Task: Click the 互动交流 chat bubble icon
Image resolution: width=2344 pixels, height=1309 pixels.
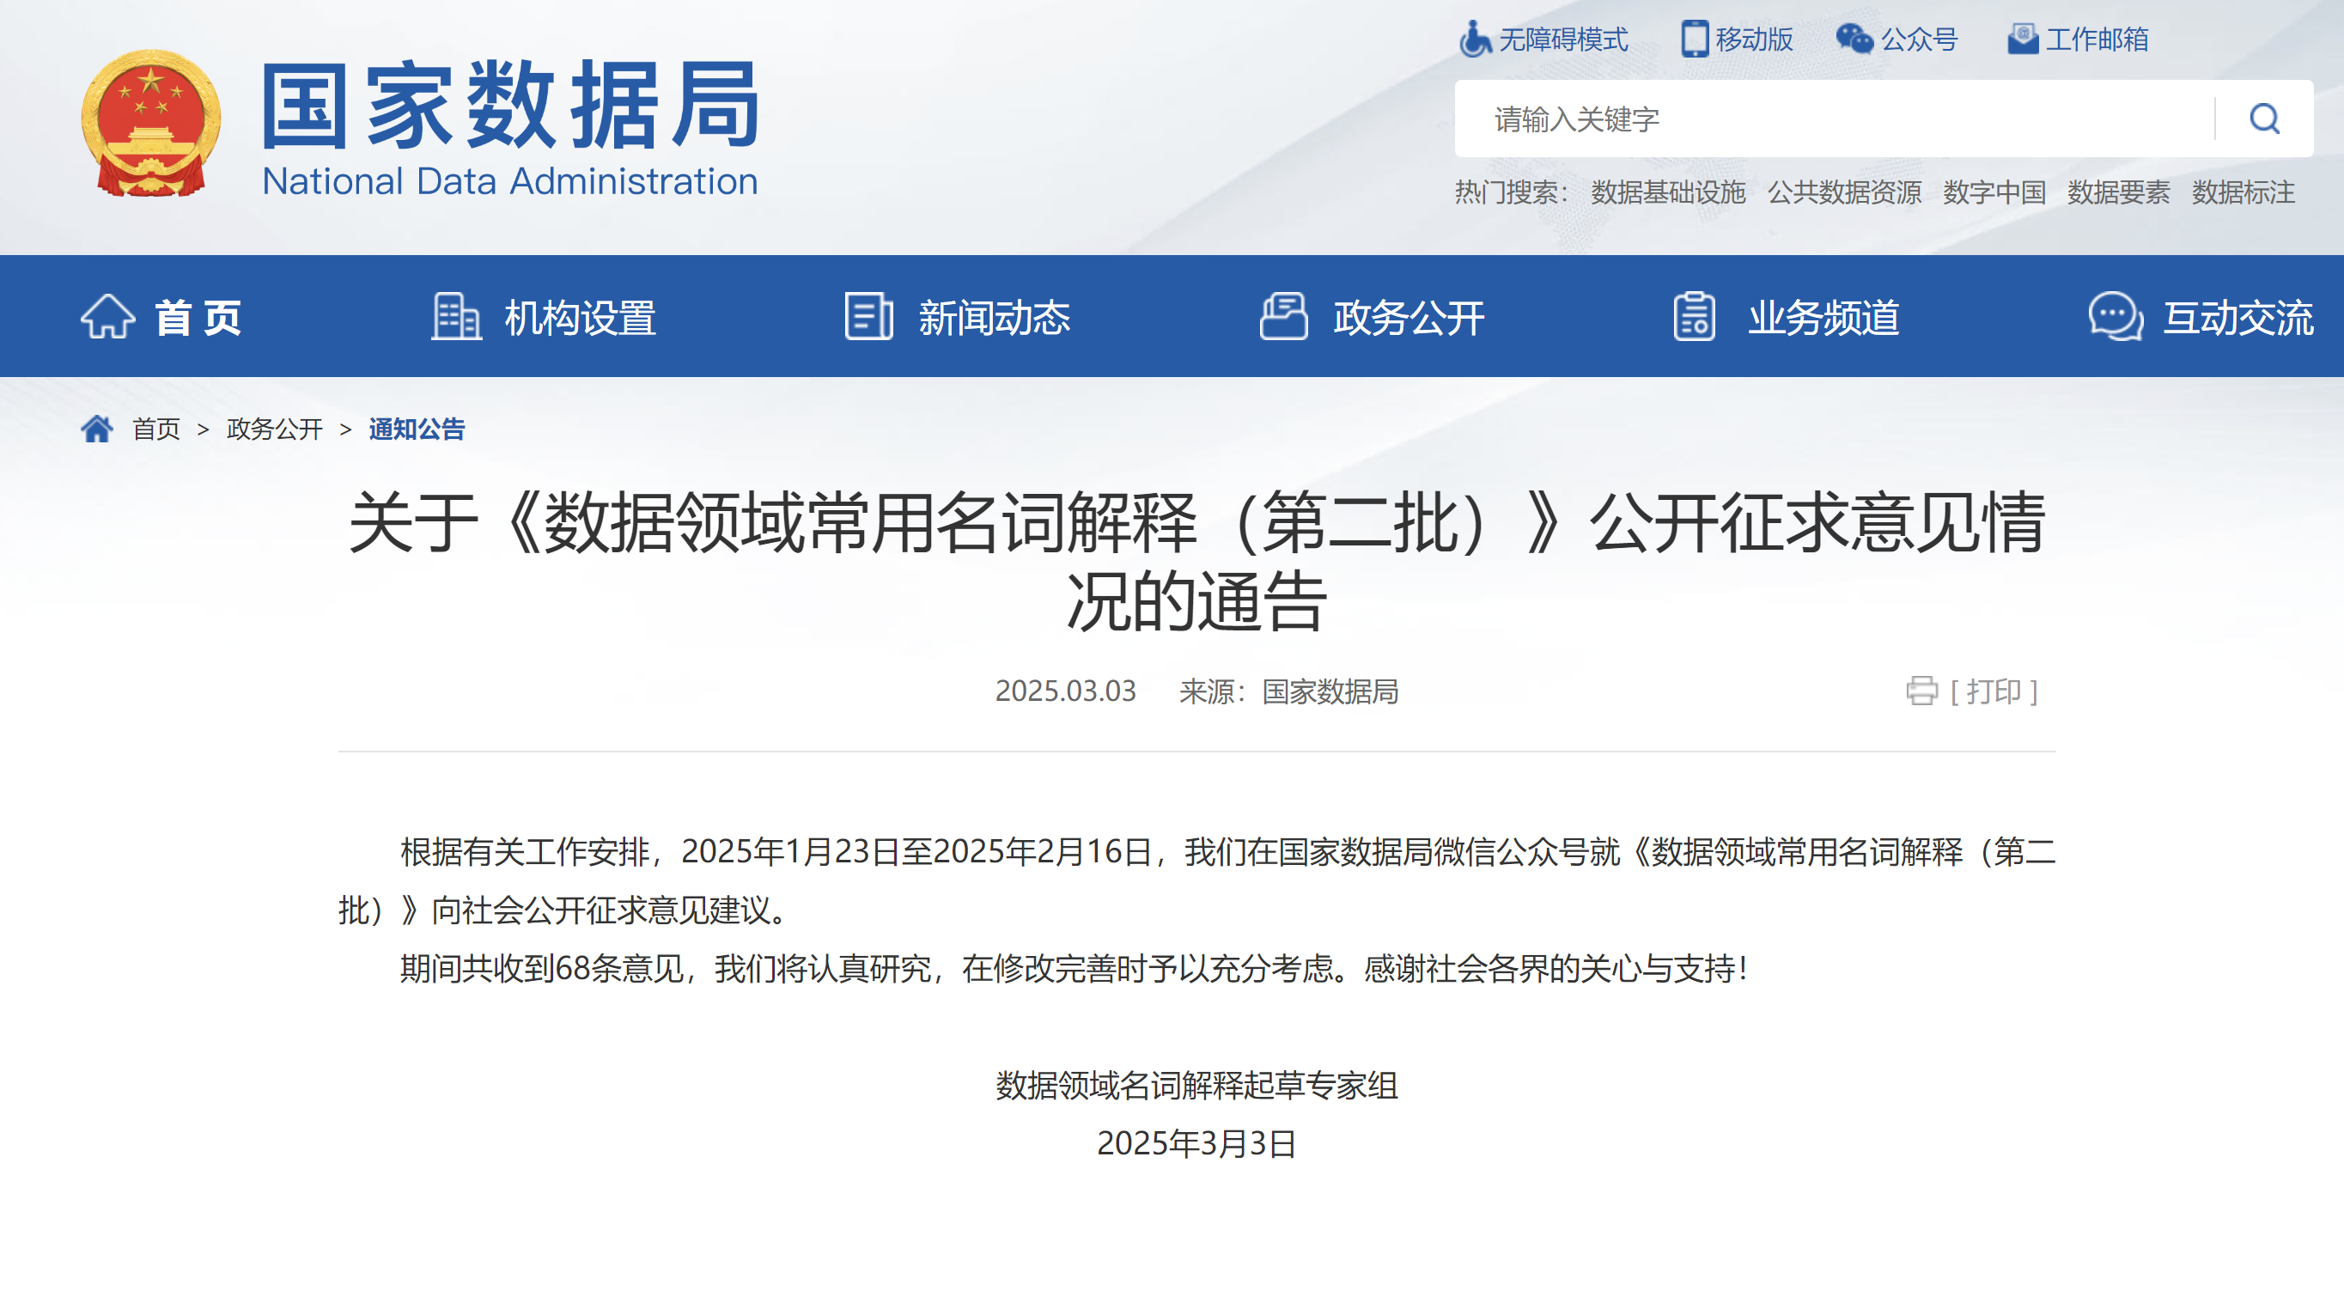Action: point(2115,317)
